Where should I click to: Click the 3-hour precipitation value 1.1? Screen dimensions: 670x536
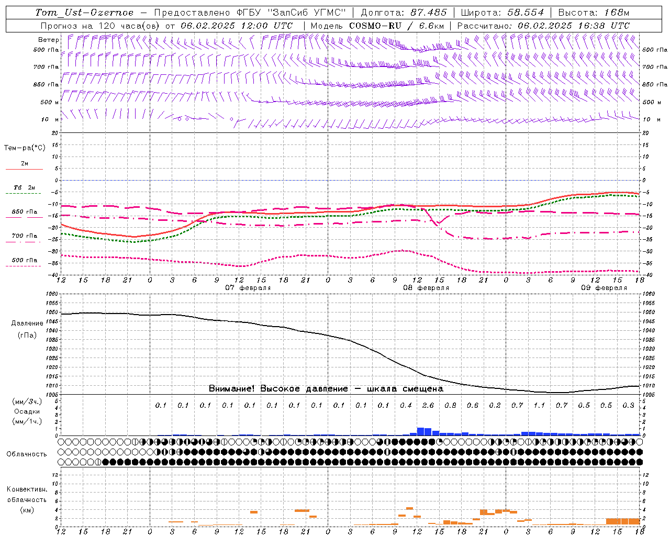pos(539,405)
